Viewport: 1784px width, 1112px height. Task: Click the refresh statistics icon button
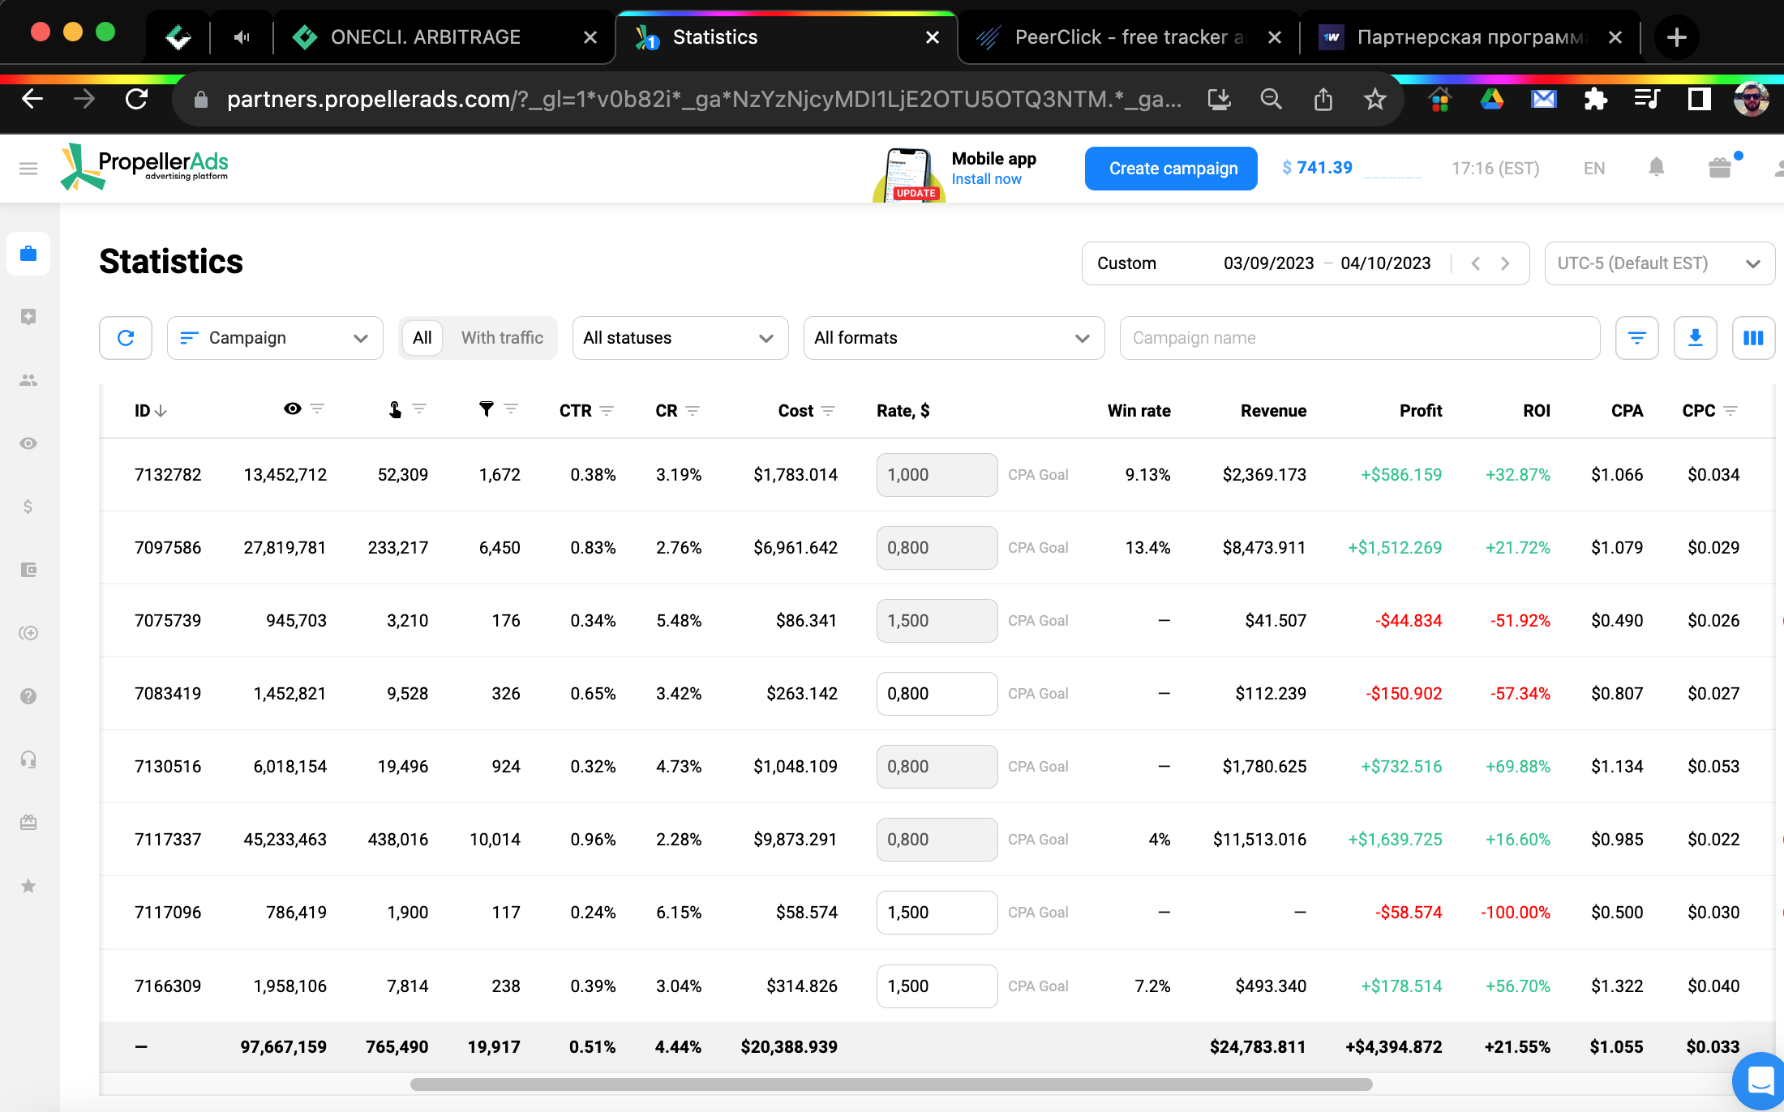point(126,338)
